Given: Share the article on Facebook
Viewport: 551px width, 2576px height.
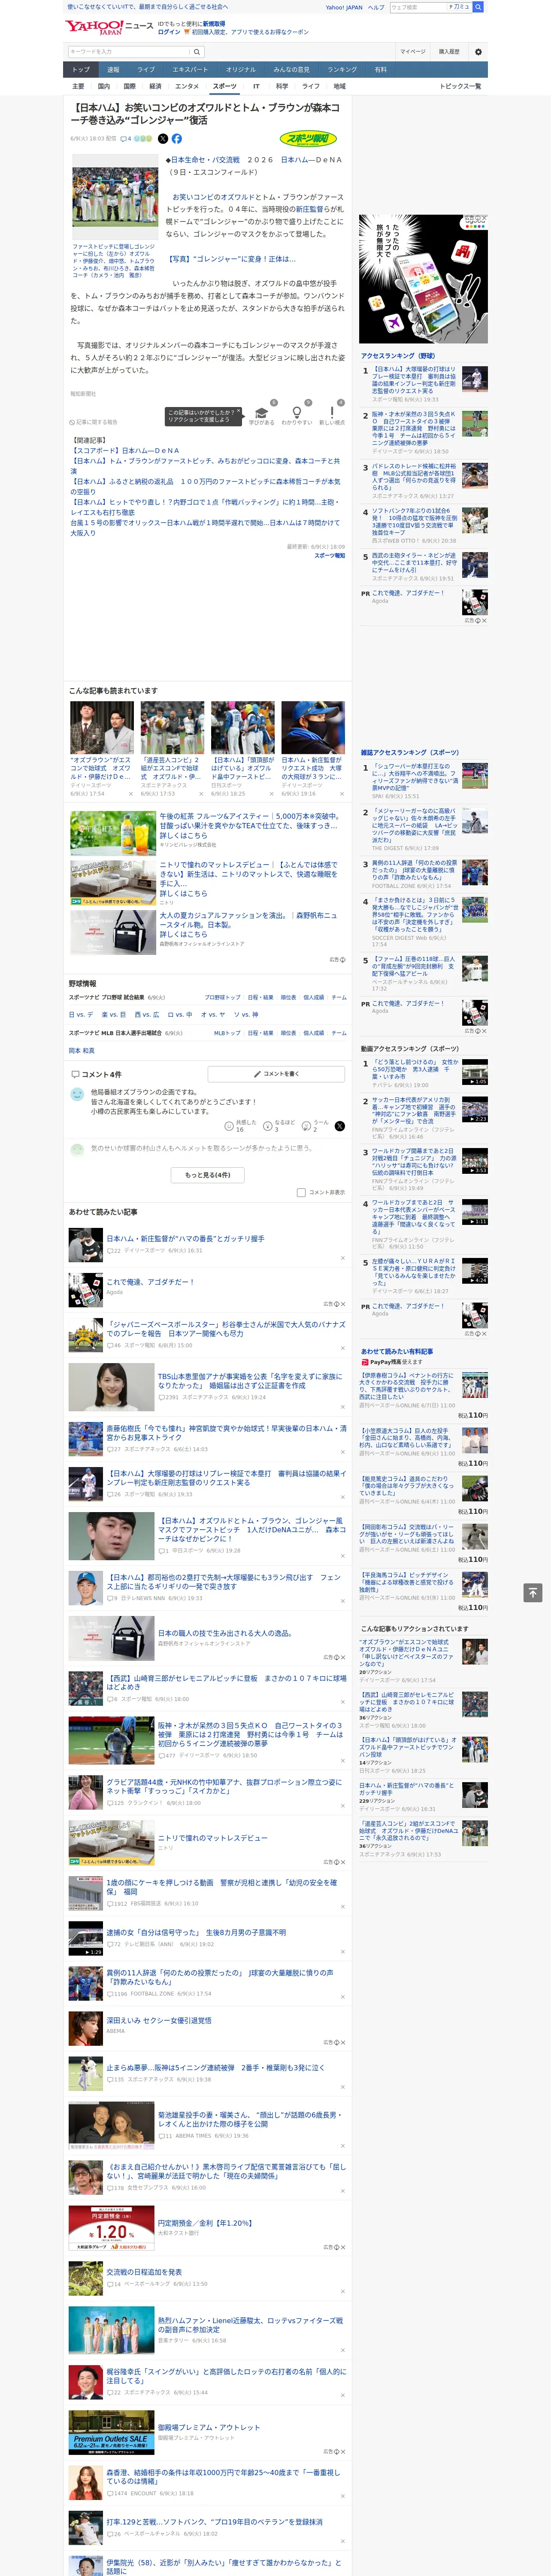Looking at the screenshot, I should pos(177,139).
